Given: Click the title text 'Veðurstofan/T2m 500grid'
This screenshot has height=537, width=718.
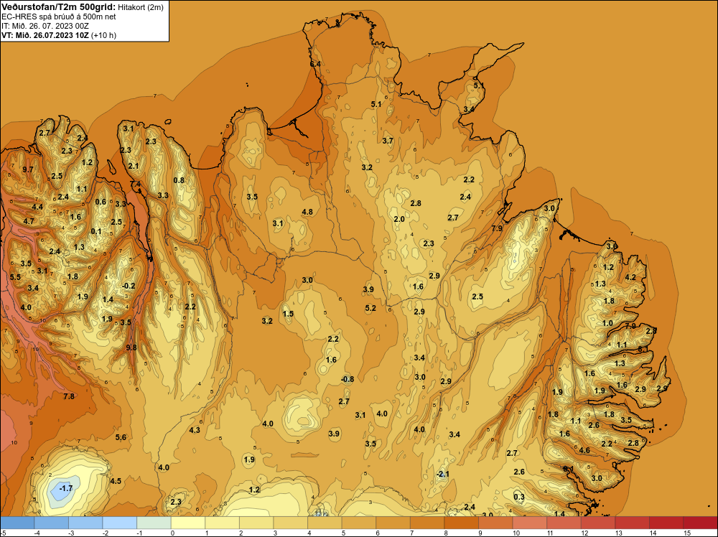Looking at the screenshot, I should pos(58,7).
